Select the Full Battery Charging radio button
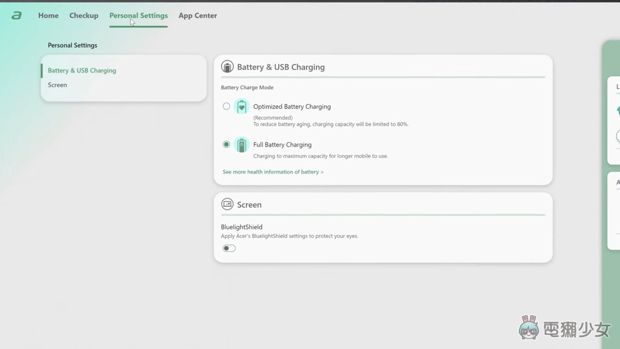Viewport: 620px width, 349px height. 226,144
